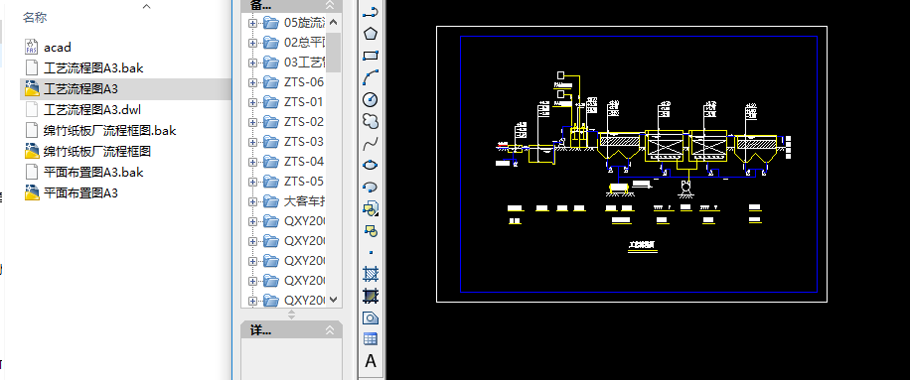
Task: Select the Multiline Text tool
Action: tap(371, 361)
